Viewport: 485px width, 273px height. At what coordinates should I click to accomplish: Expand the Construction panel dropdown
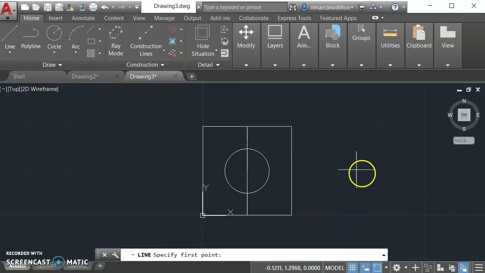click(x=145, y=65)
